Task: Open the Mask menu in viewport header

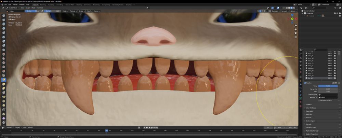Action: pos(34,8)
